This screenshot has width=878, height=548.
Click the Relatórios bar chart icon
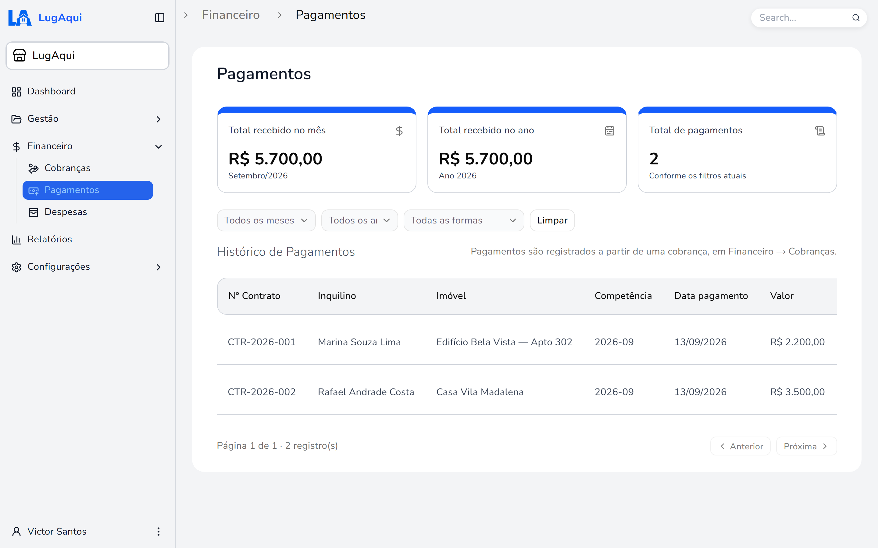tap(16, 240)
